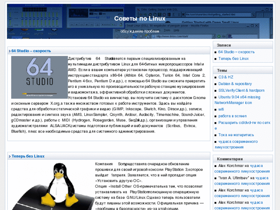280x210 pixels.
Task: Select "Теперь без Linux" under Записи sidebar
Action: coord(233,59)
